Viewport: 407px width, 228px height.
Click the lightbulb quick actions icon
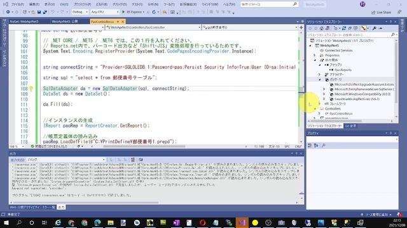coord(31,89)
